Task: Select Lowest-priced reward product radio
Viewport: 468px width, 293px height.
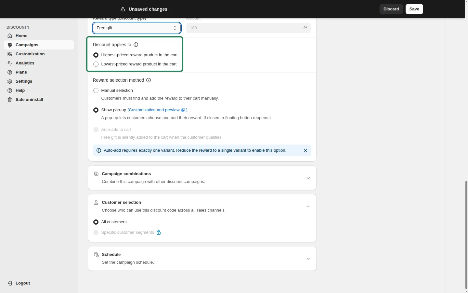Action: point(96,64)
